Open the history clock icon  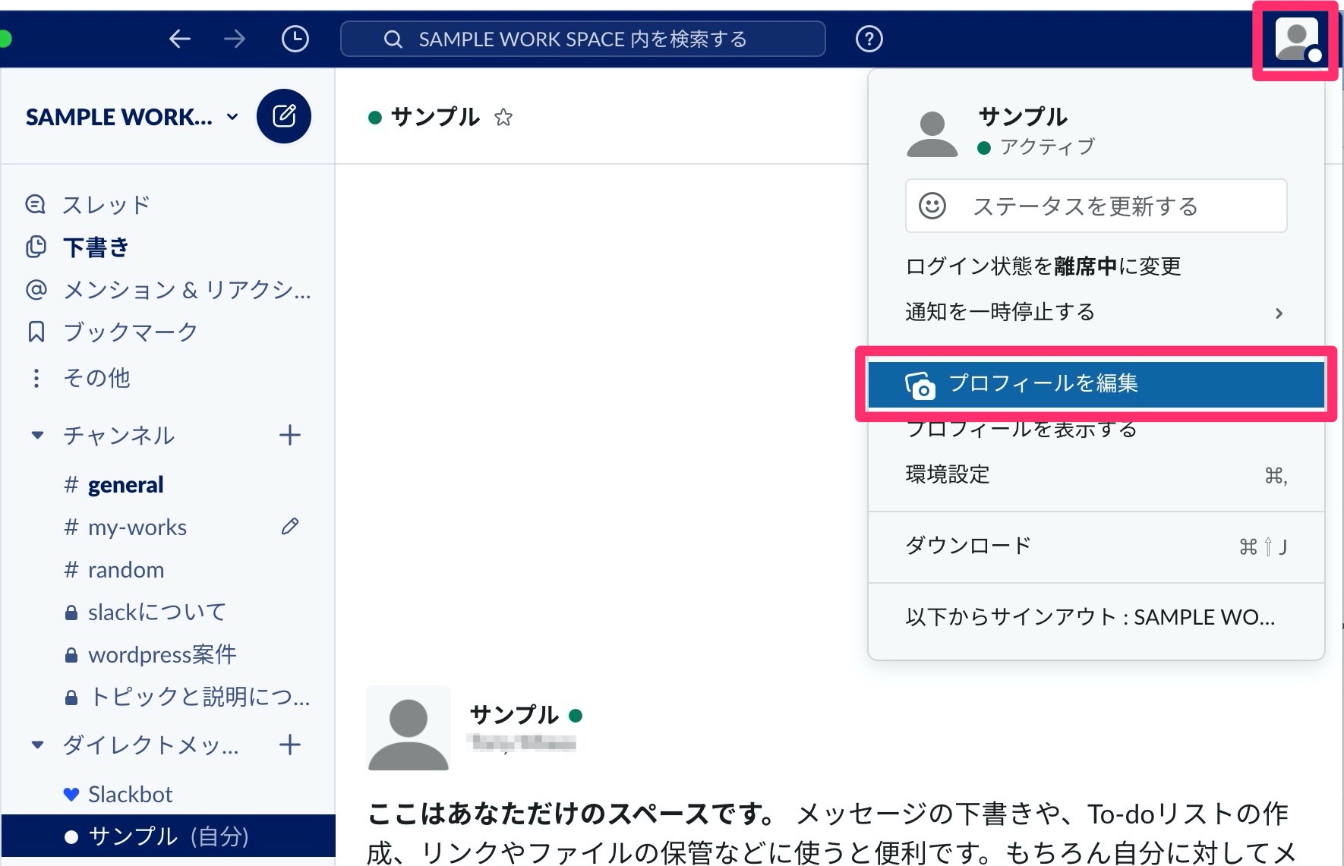(x=295, y=39)
